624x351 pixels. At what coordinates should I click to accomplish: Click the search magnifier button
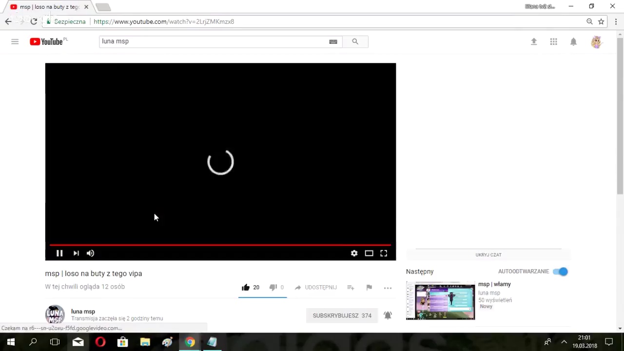point(355,41)
